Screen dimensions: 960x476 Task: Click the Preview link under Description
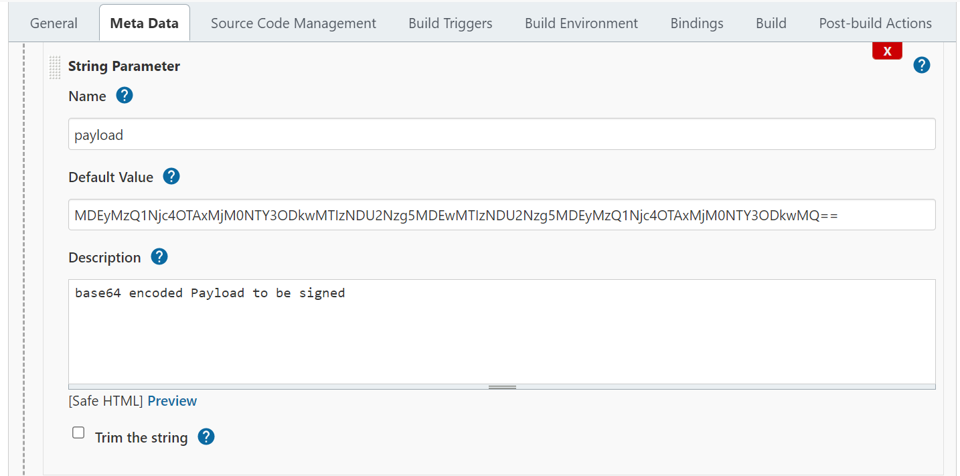172,401
